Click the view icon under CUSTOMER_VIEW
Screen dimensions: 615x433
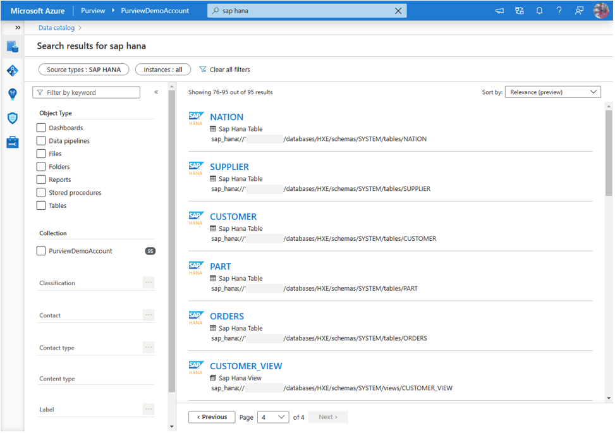click(x=213, y=378)
